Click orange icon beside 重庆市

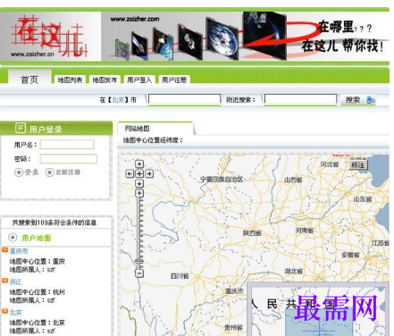[4, 249]
